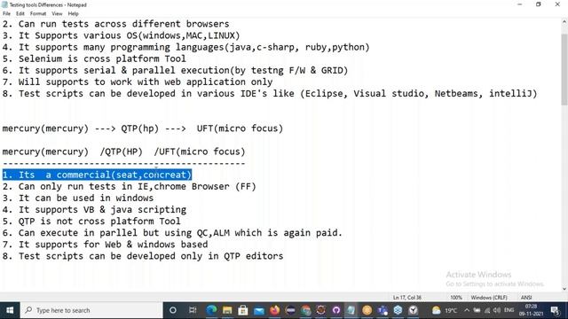Click the volume speaker icon
Image resolution: width=568 pixels, height=319 pixels.
(497, 310)
